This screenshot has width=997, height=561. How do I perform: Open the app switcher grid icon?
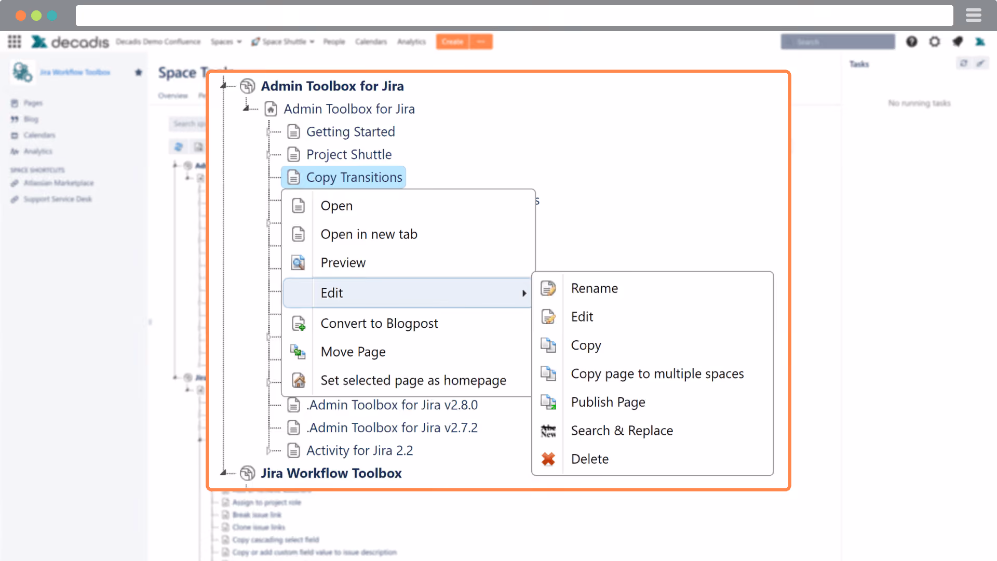15,42
